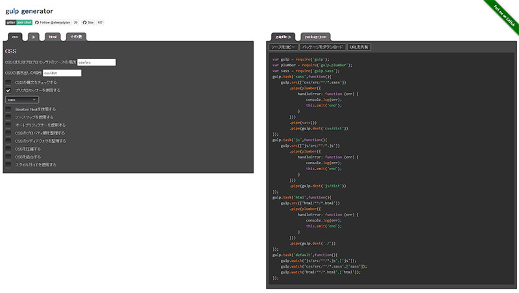This screenshot has width=519, height=293.
Task: Enable CSSを圧縮する checkbox
Action: (8, 149)
